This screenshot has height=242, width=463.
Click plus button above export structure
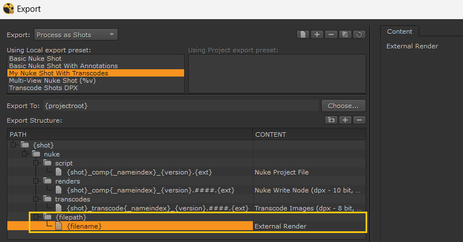point(345,120)
